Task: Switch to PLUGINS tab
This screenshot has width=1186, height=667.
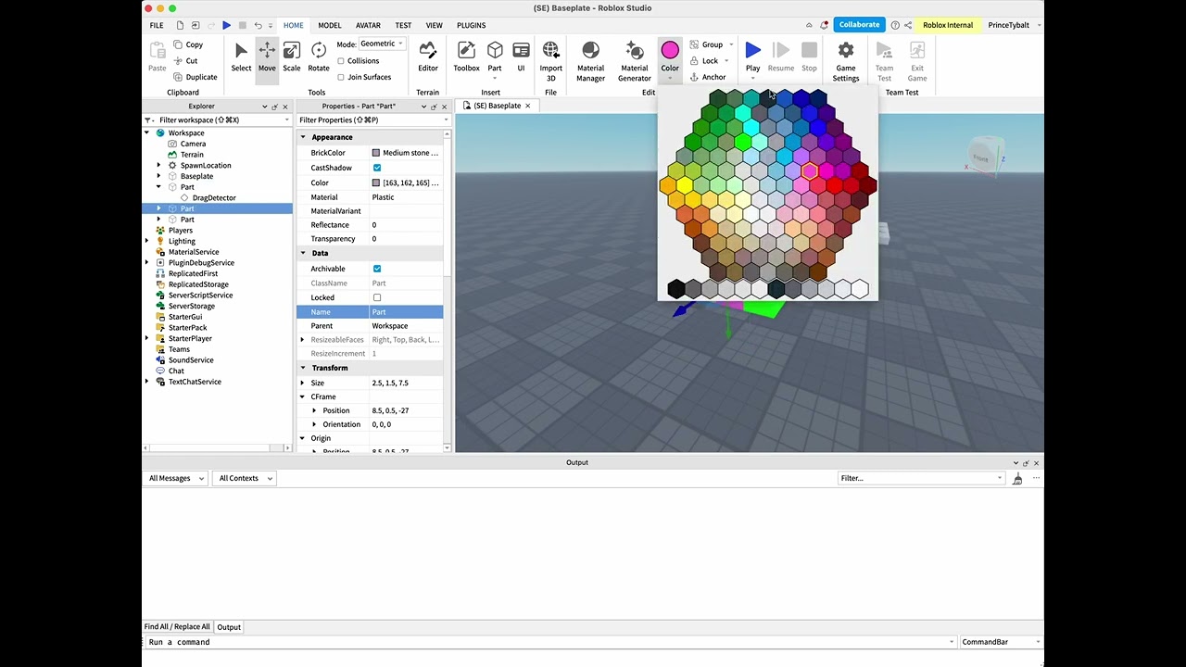Action: tap(471, 25)
